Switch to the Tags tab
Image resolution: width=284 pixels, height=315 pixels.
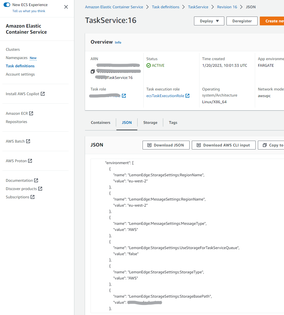173,122
